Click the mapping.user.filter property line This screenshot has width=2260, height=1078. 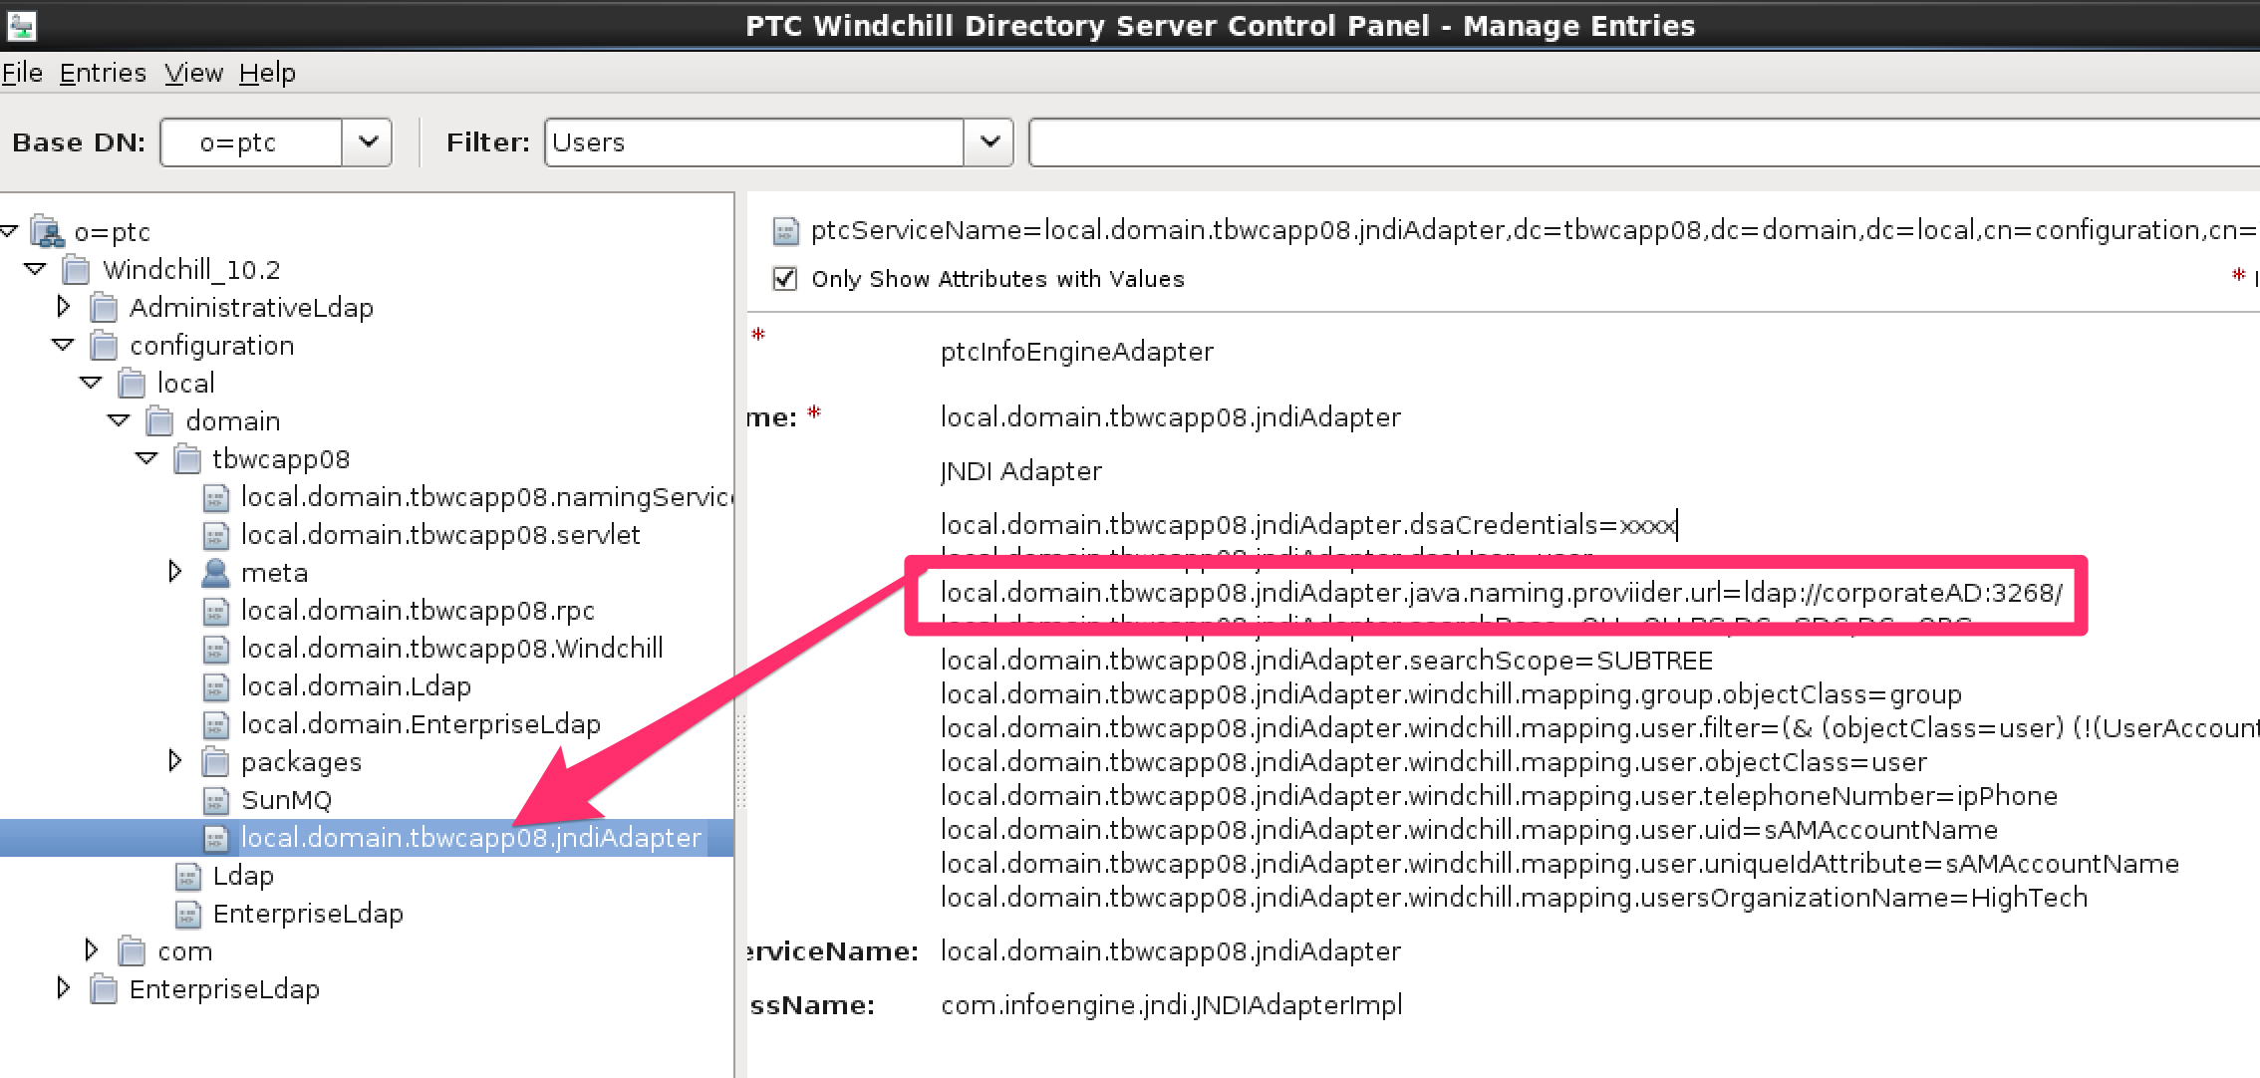pos(1599,728)
